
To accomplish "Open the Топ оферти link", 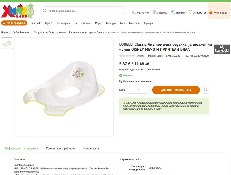I will click(63, 23).
